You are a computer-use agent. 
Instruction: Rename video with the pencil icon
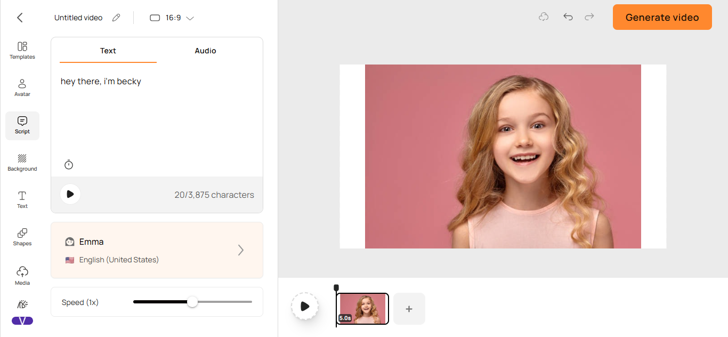(116, 18)
